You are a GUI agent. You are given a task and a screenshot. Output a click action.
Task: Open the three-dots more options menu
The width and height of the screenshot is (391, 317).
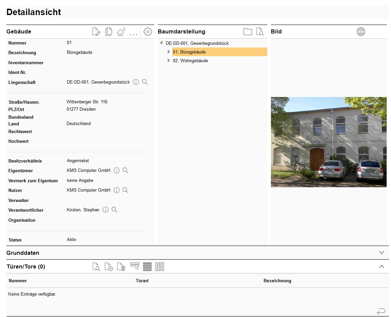pyautogui.click(x=133, y=33)
